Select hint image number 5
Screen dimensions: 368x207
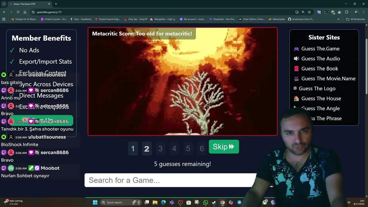[x=188, y=149]
